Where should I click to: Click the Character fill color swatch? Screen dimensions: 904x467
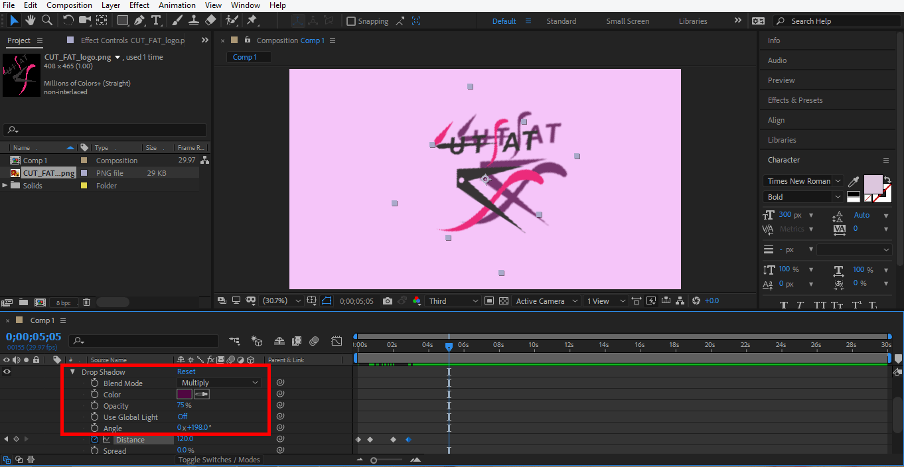click(x=873, y=184)
